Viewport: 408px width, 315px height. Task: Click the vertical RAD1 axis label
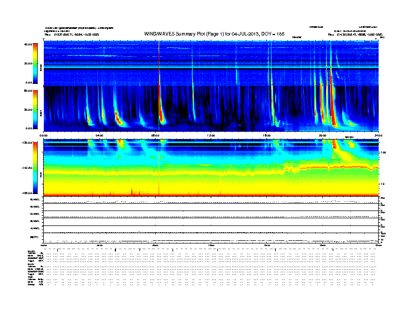tap(41, 113)
